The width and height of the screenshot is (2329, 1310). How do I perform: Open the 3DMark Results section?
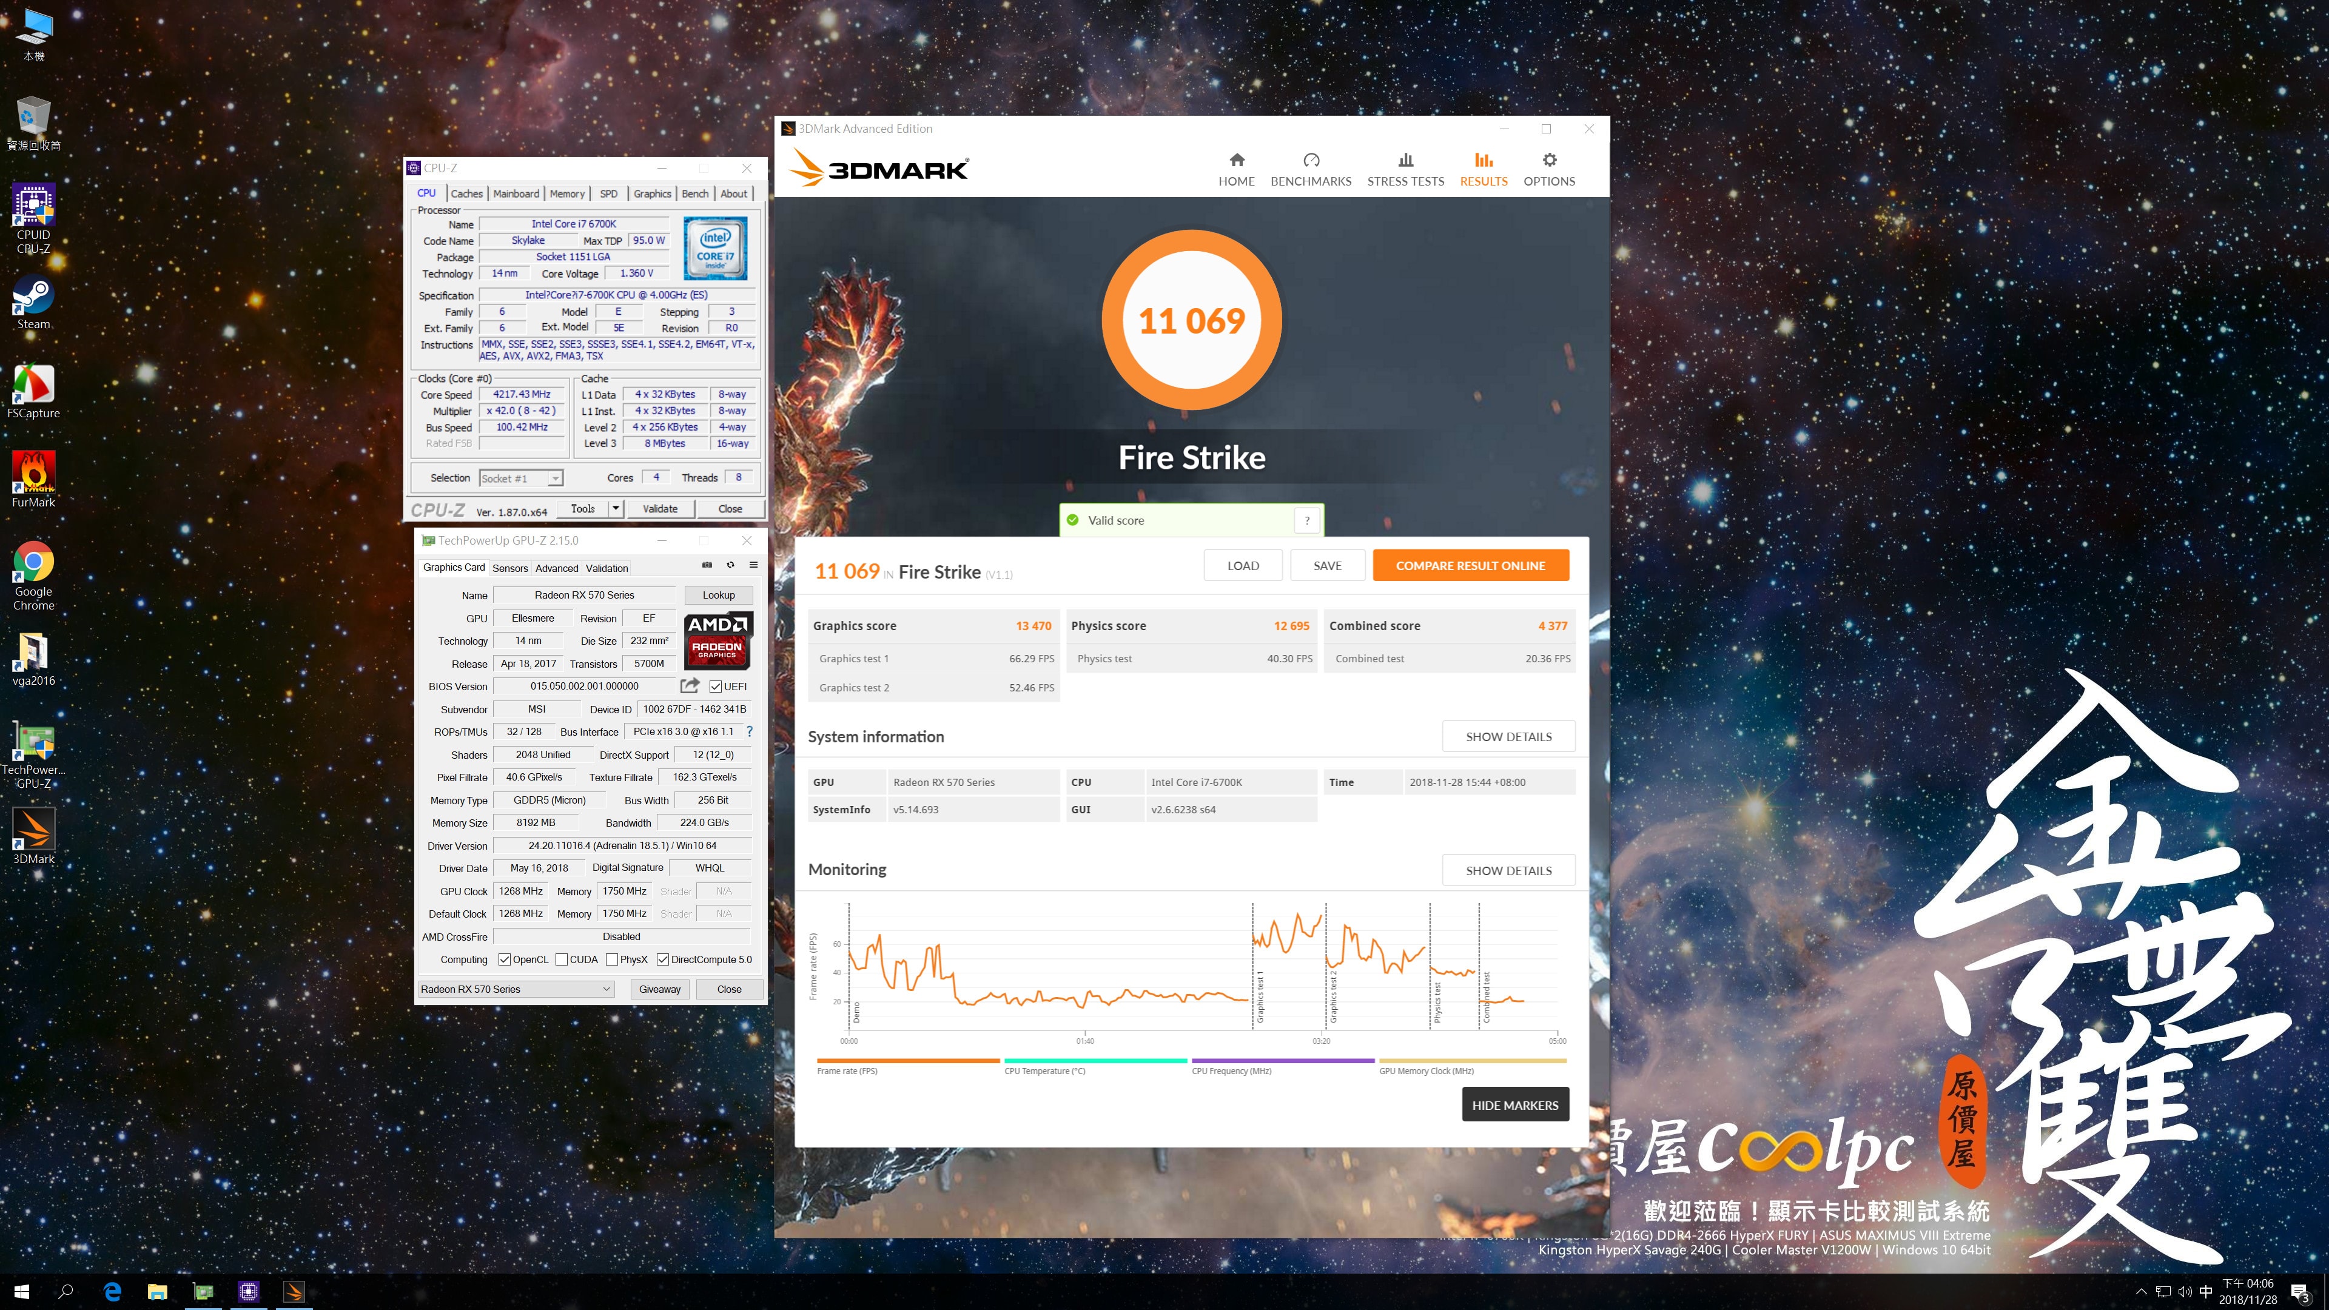[1484, 169]
